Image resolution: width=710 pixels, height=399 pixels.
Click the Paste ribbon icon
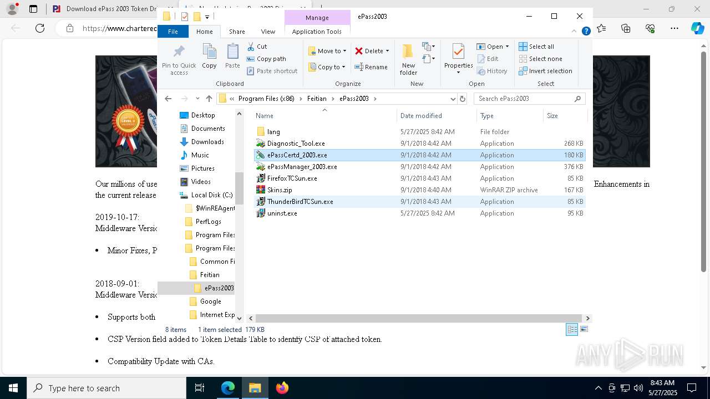[232, 56]
